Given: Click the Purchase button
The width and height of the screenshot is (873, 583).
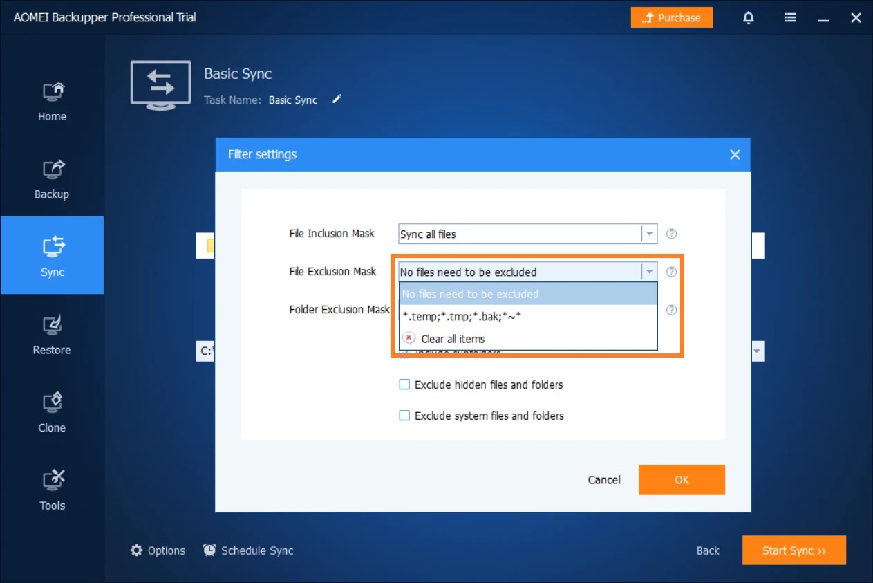Looking at the screenshot, I should tap(671, 18).
